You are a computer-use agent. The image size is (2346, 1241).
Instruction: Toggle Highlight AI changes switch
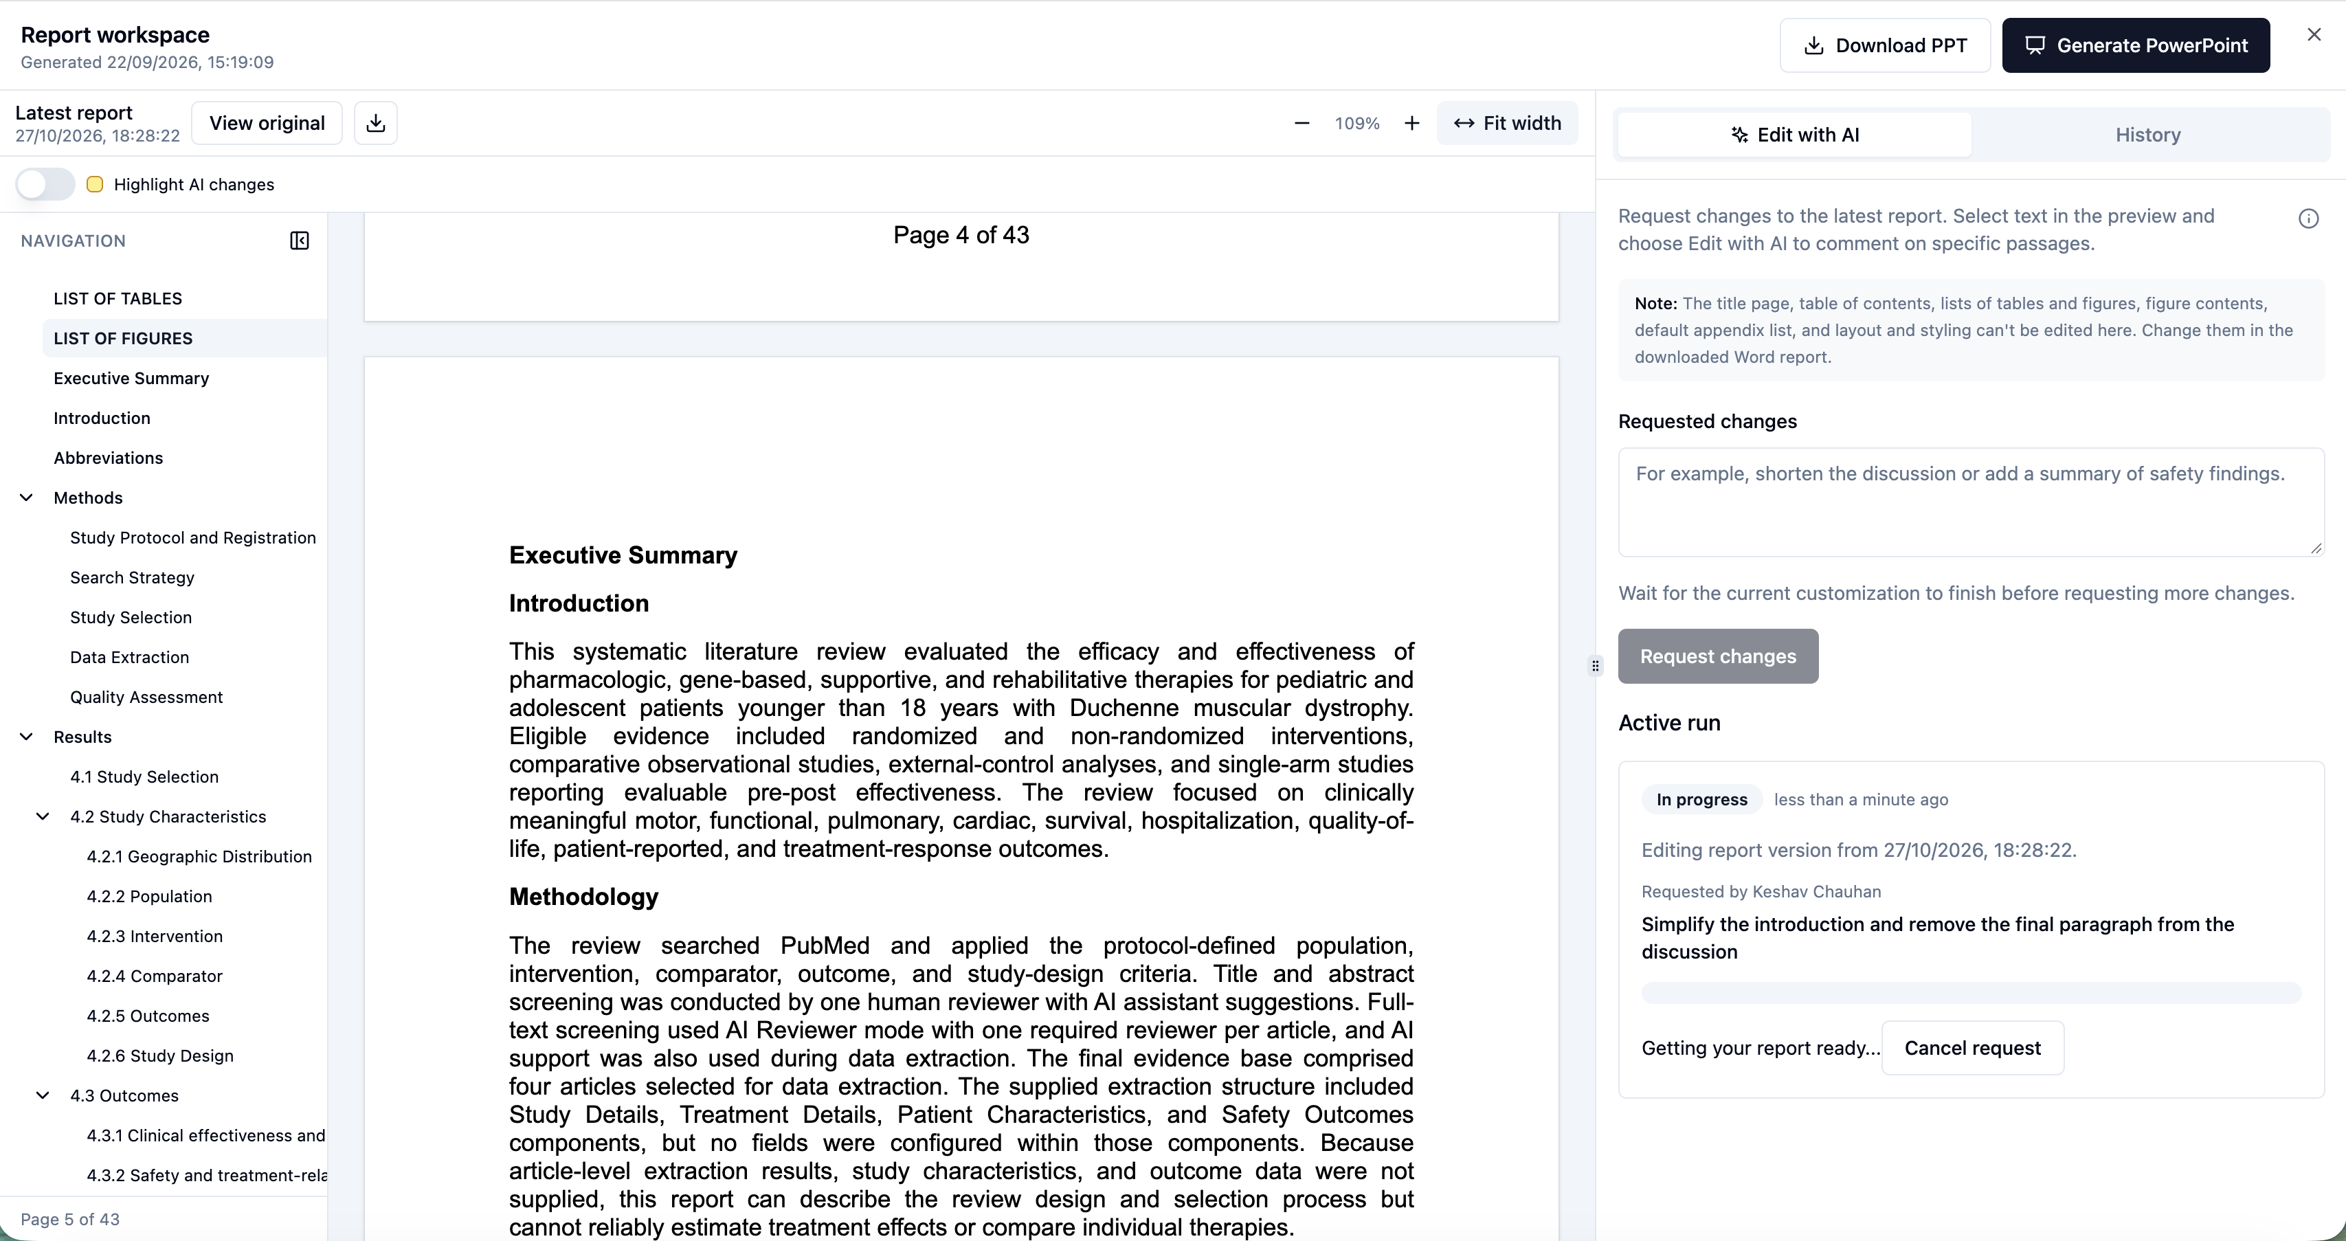(x=45, y=185)
